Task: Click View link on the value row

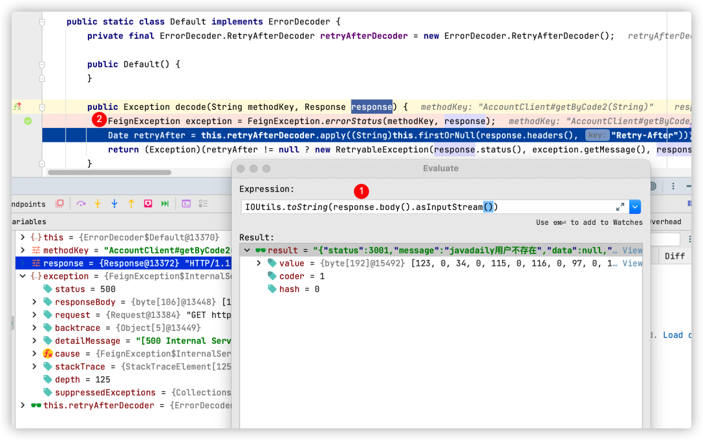Action: (x=632, y=263)
